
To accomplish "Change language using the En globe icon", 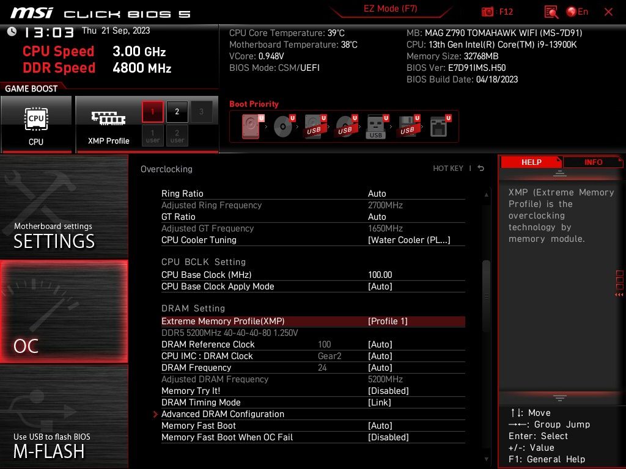I will (x=577, y=12).
